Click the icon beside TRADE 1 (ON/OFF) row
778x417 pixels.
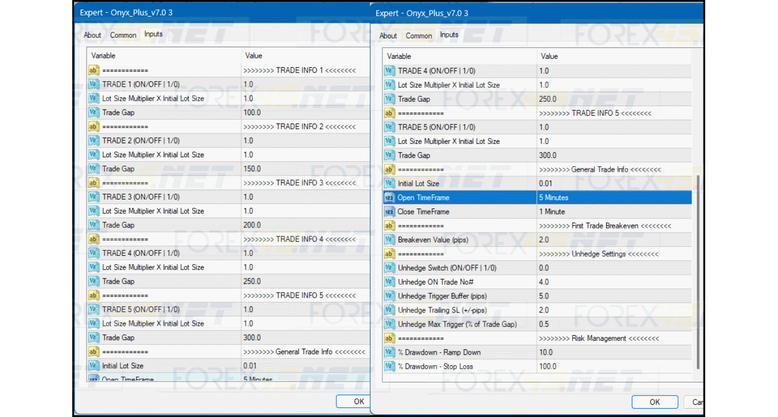coord(93,85)
